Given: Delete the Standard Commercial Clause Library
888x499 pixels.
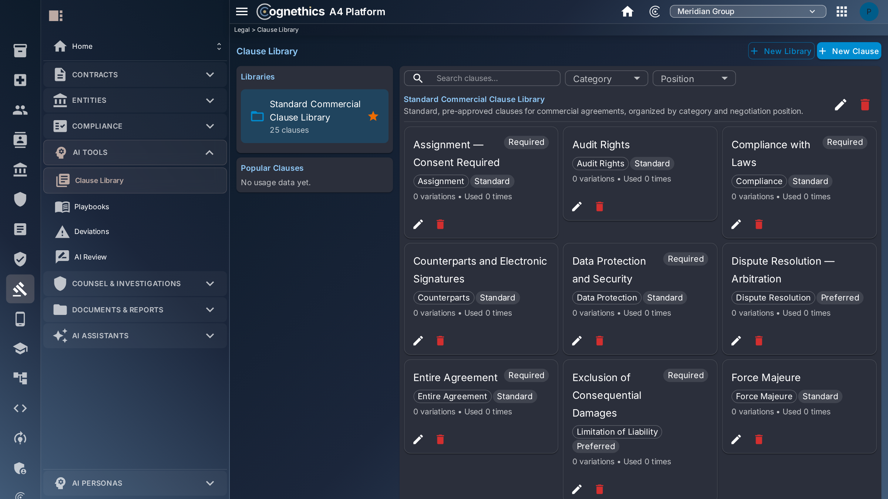Looking at the screenshot, I should point(865,105).
